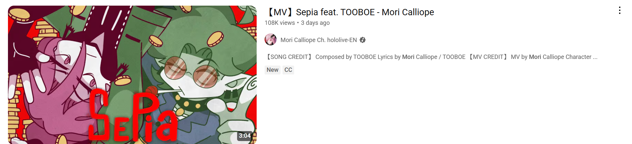Play the Sepia music video thumbnail
The image size is (632, 144).
(132, 75)
